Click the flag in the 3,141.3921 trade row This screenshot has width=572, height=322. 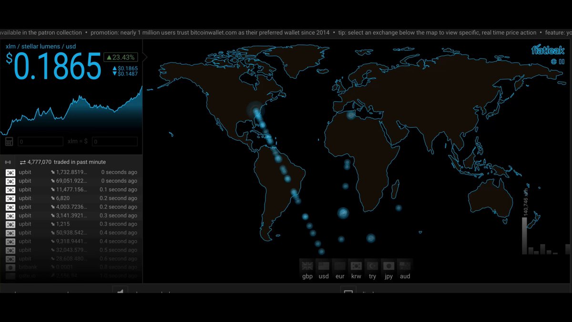(x=10, y=216)
